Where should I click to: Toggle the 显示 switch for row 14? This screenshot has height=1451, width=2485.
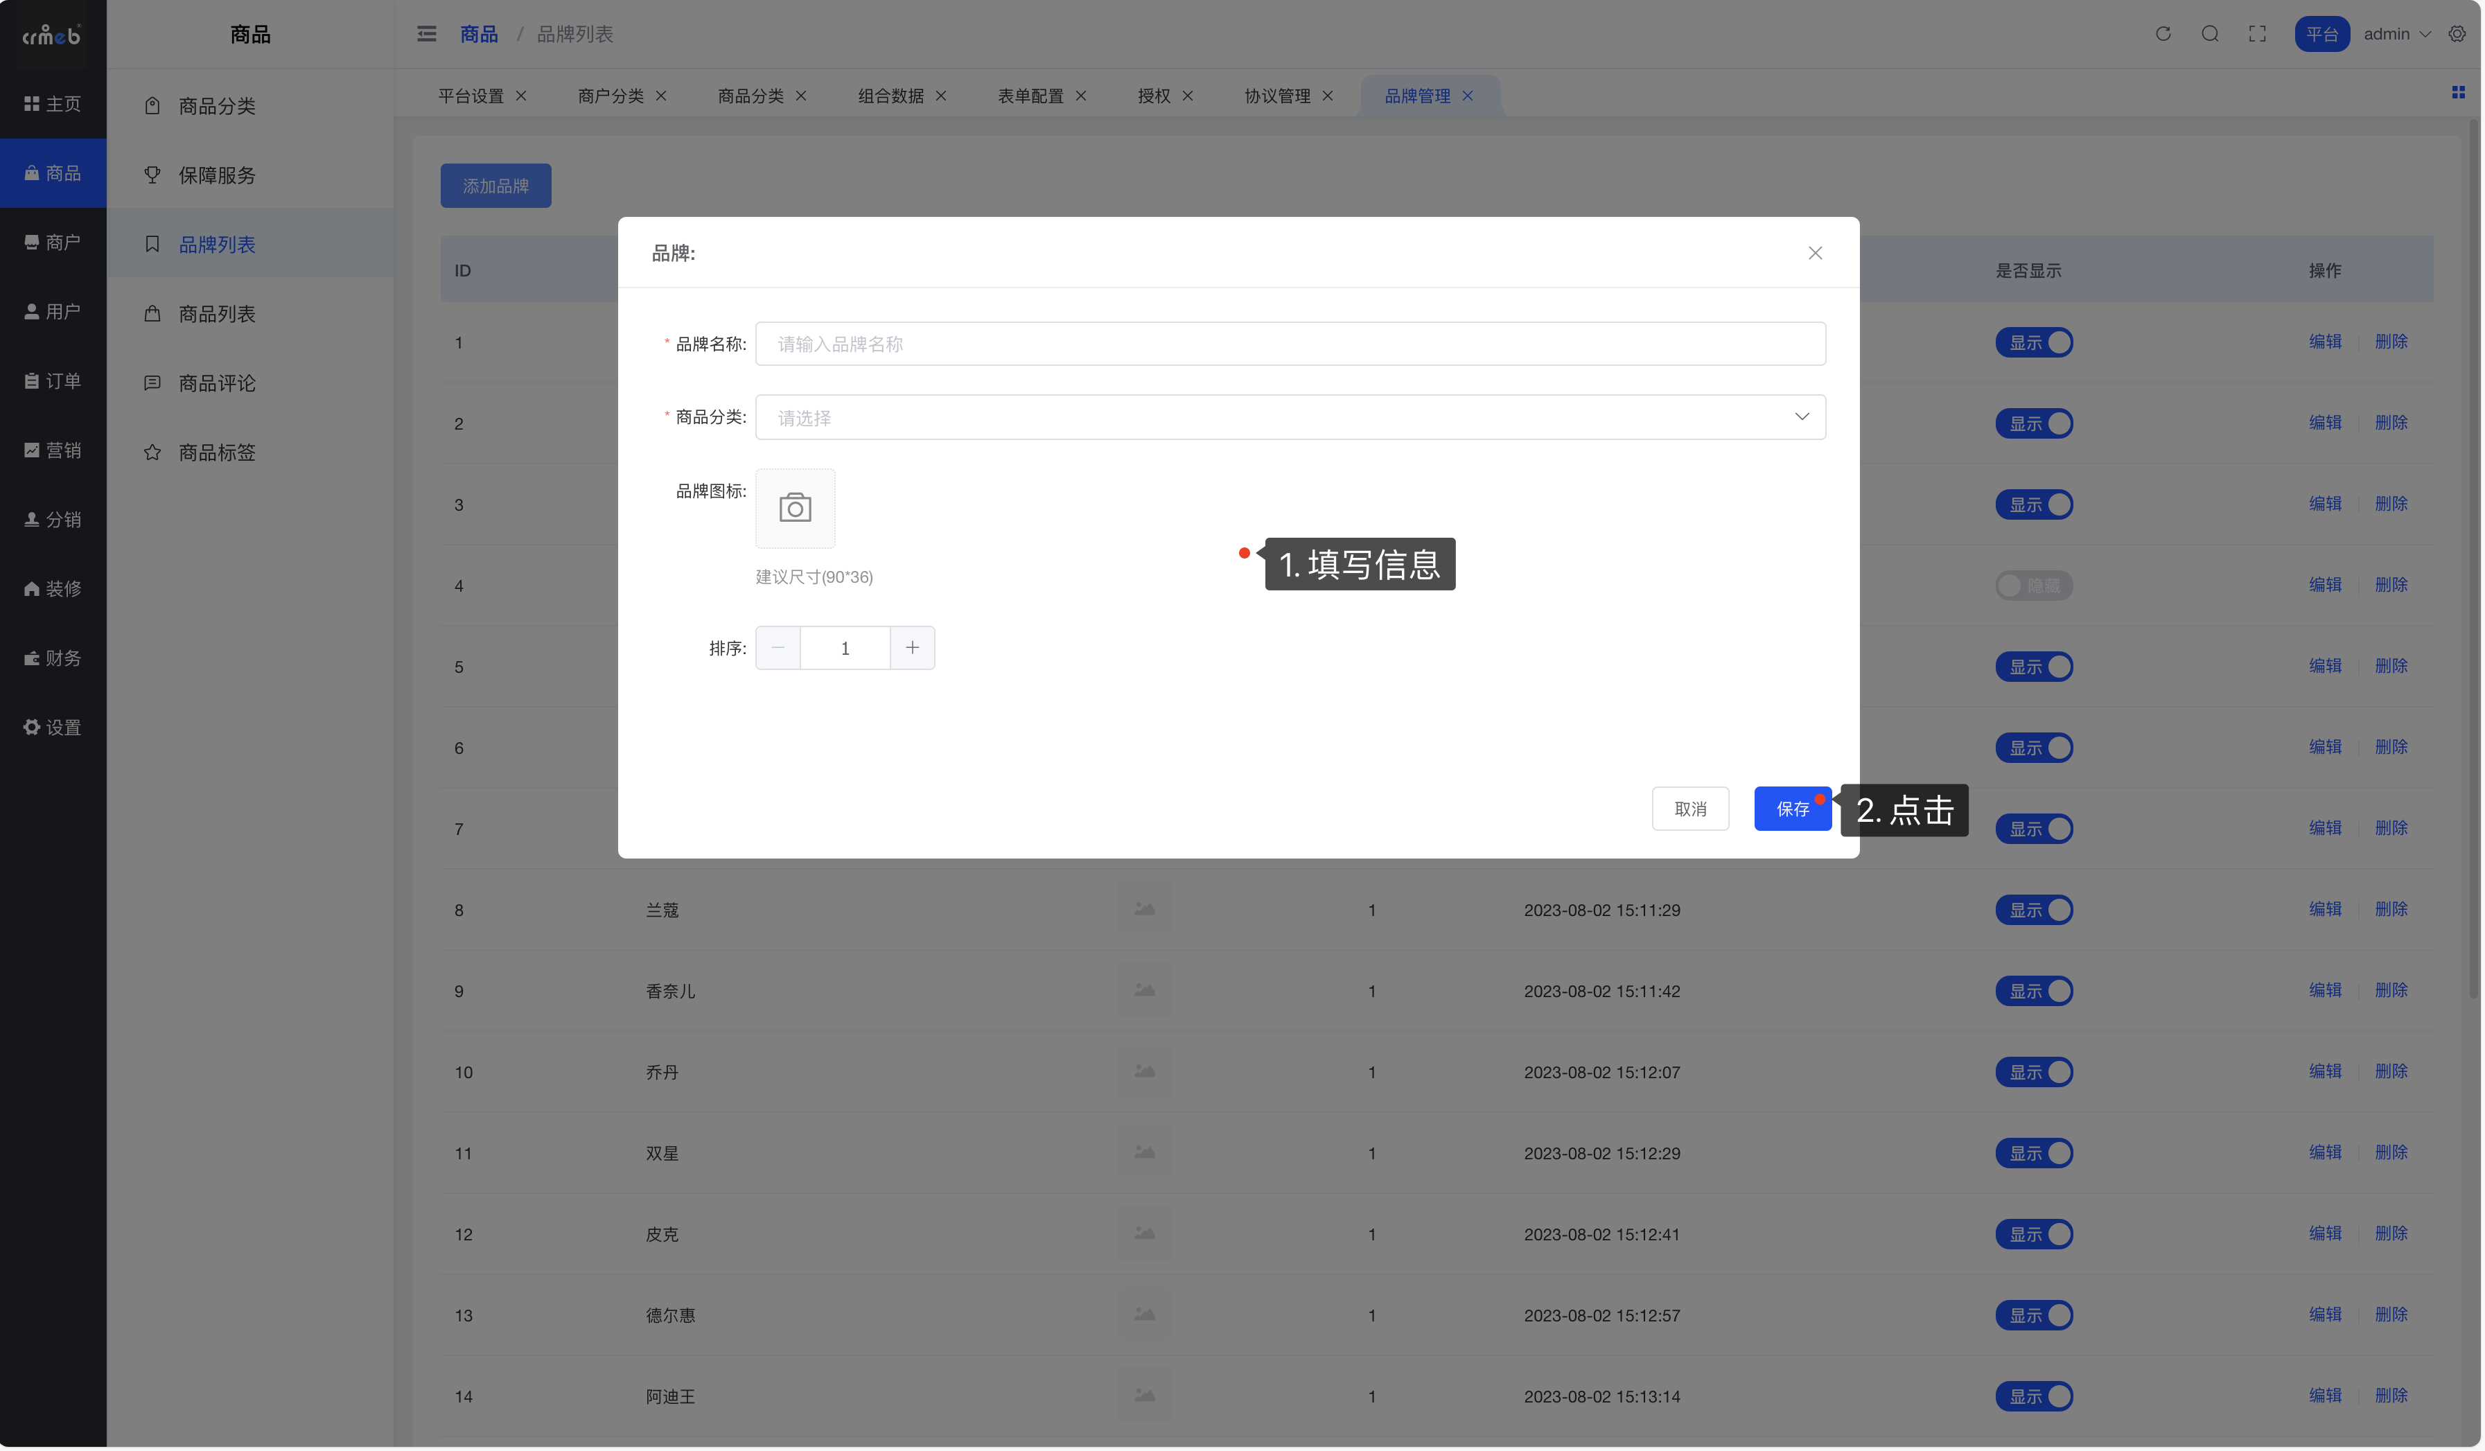coord(2033,1396)
